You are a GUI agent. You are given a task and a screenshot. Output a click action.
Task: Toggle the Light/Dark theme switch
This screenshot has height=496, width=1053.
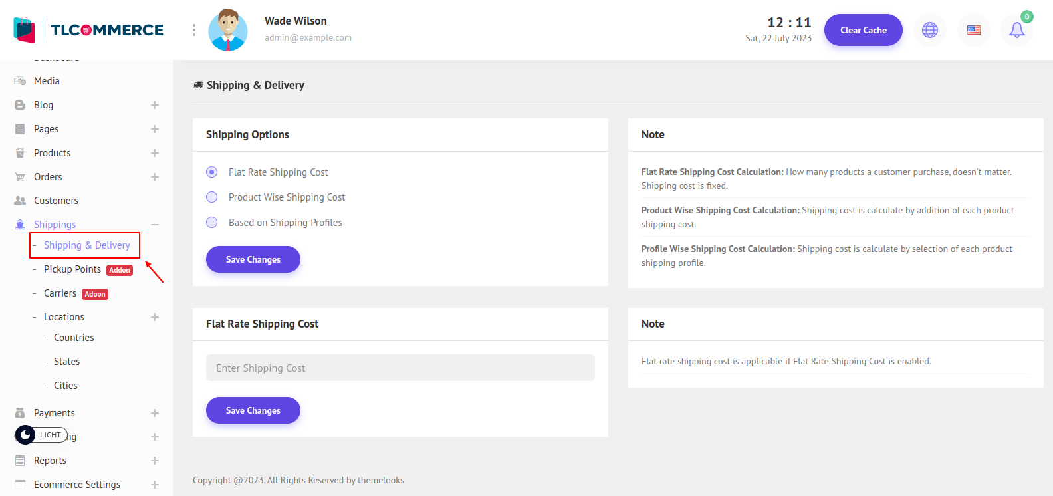[x=41, y=435]
